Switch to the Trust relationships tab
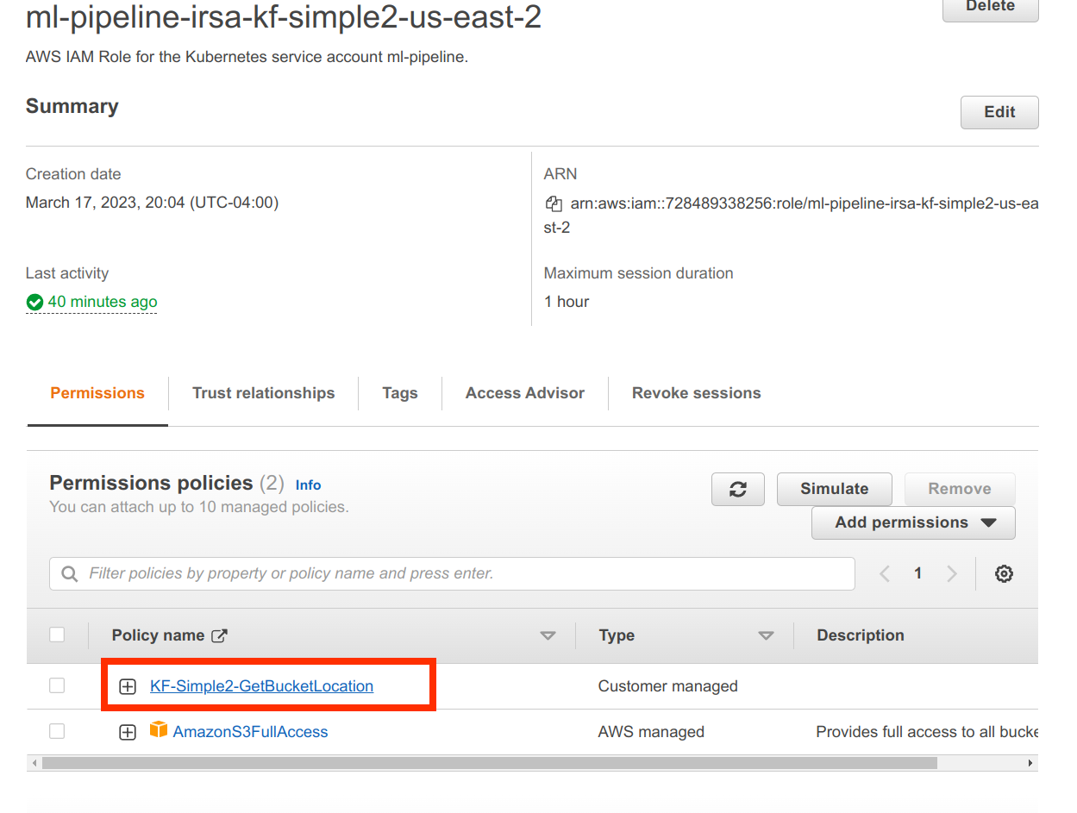The width and height of the screenshot is (1077, 813). coord(263,393)
